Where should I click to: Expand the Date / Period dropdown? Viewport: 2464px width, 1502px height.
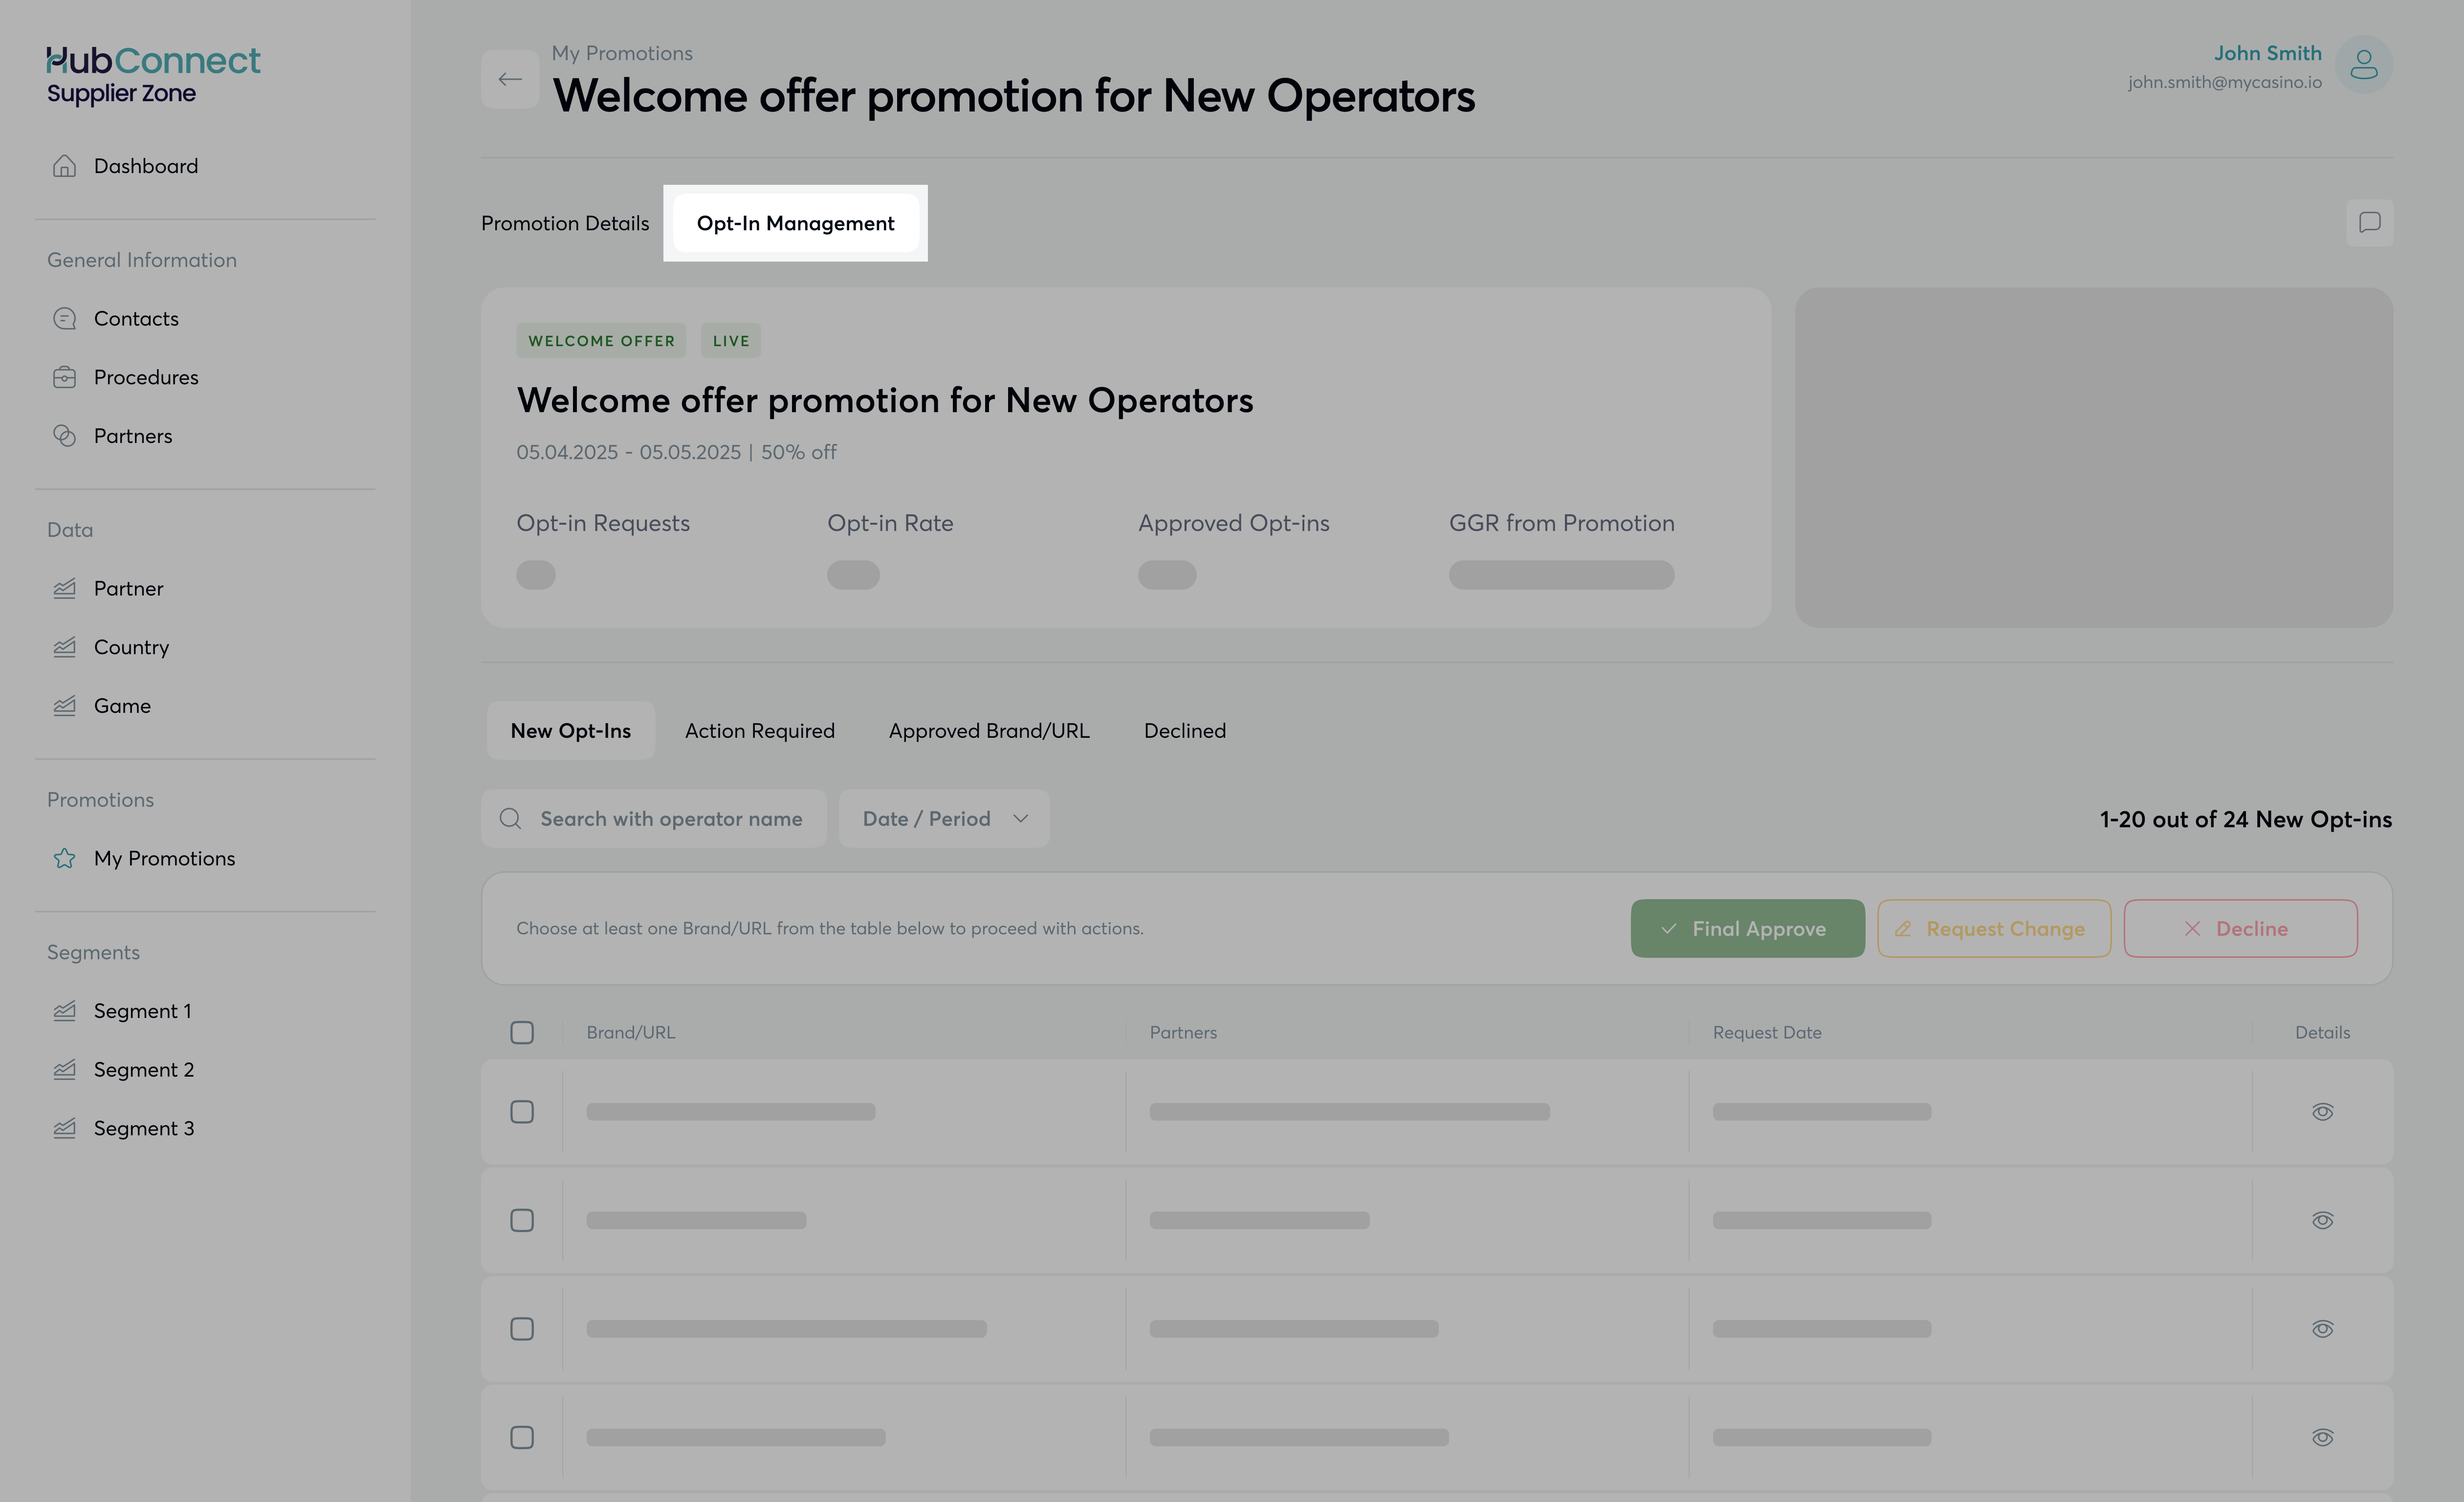pos(944,819)
